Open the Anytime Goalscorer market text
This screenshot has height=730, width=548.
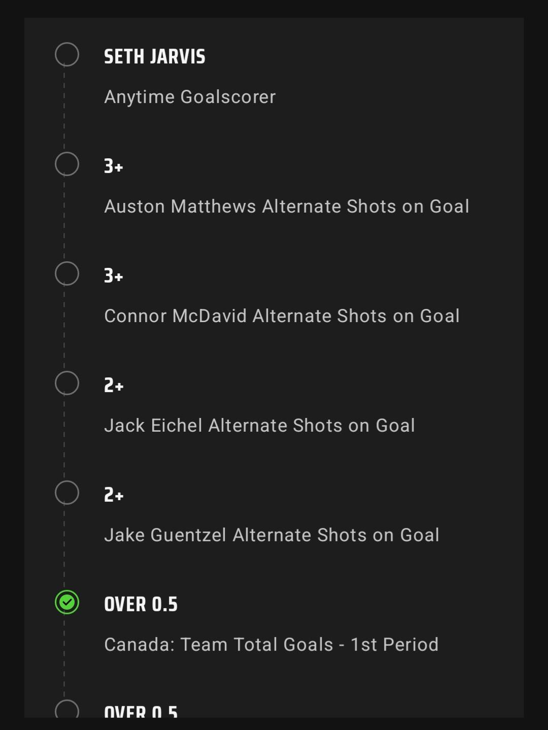tap(190, 97)
